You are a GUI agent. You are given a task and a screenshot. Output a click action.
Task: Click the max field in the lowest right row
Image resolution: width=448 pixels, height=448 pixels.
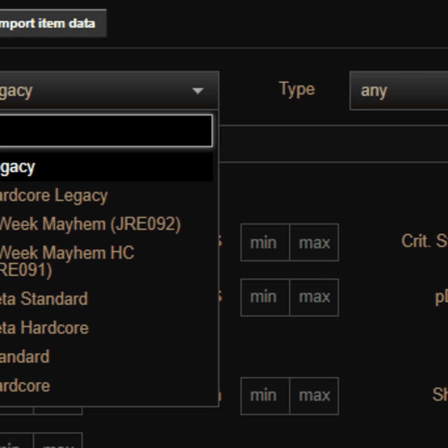[x=314, y=396]
